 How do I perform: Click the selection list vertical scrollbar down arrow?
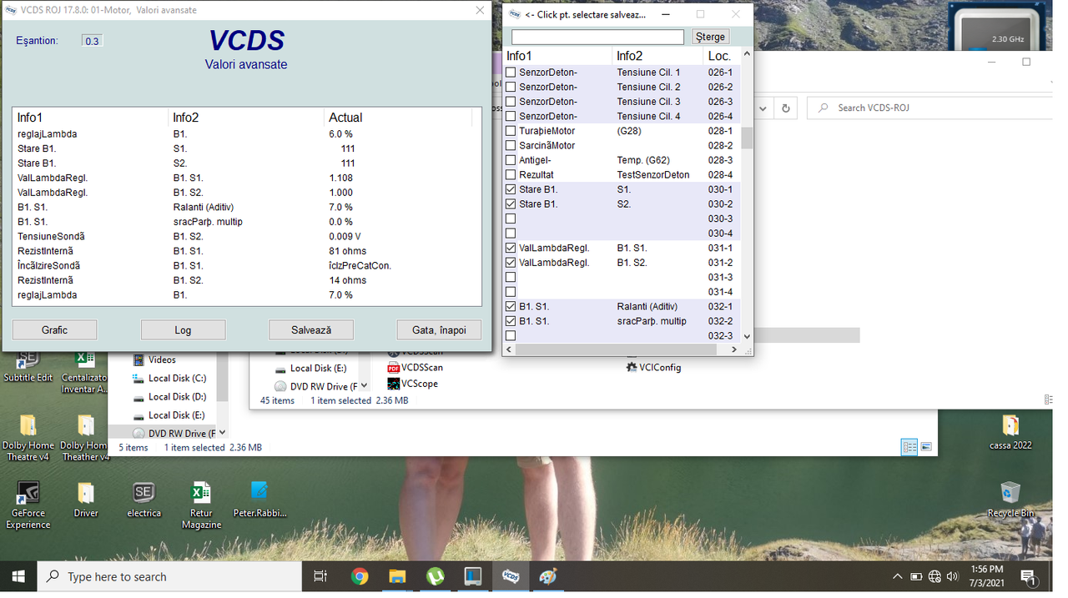pyautogui.click(x=747, y=336)
